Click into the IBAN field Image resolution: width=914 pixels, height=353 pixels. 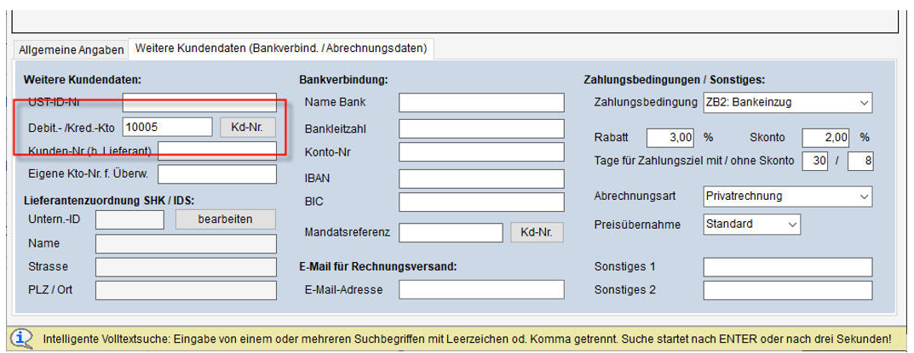[x=481, y=179]
